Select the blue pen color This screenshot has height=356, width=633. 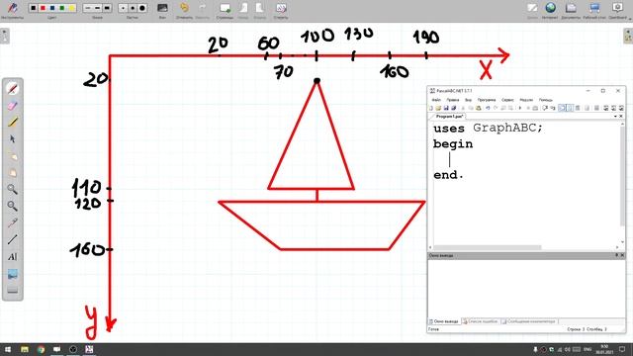point(52,8)
